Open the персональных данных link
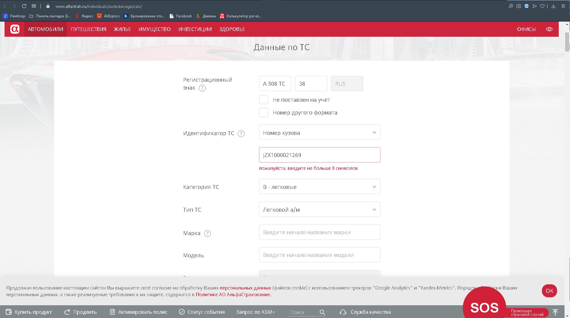Image resolution: width=570 pixels, height=318 pixels. tap(245, 288)
